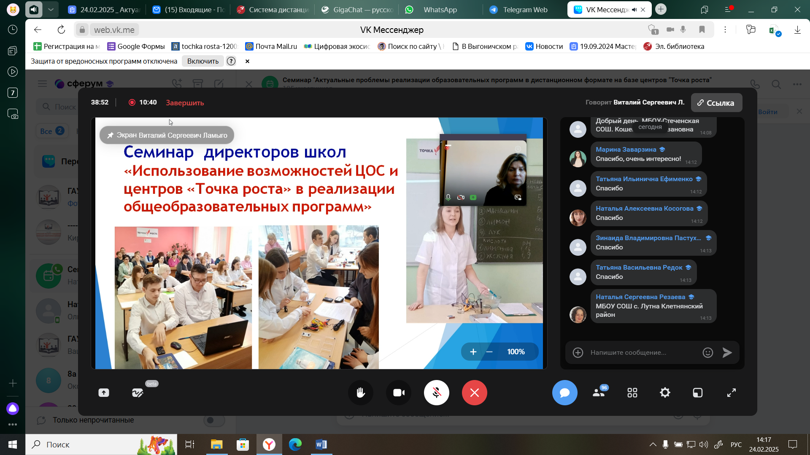Open browser history sidebar icon

[13, 29]
